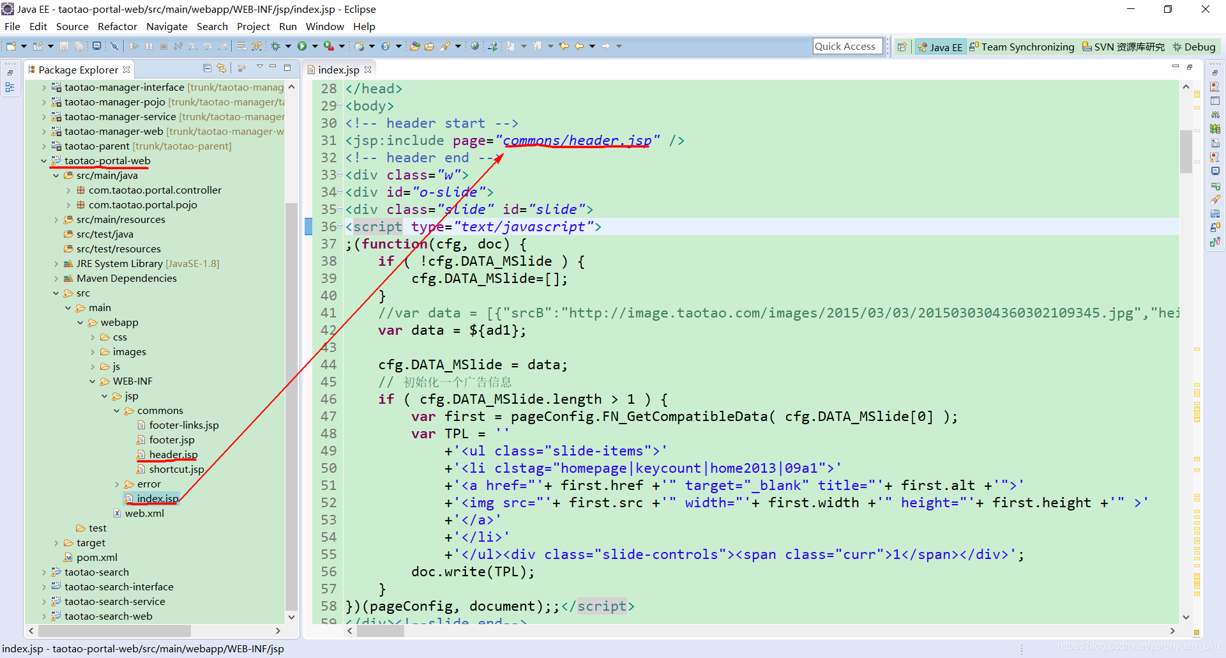The width and height of the screenshot is (1226, 658).
Task: Open the Run button dropdown arrow
Action: tap(314, 46)
